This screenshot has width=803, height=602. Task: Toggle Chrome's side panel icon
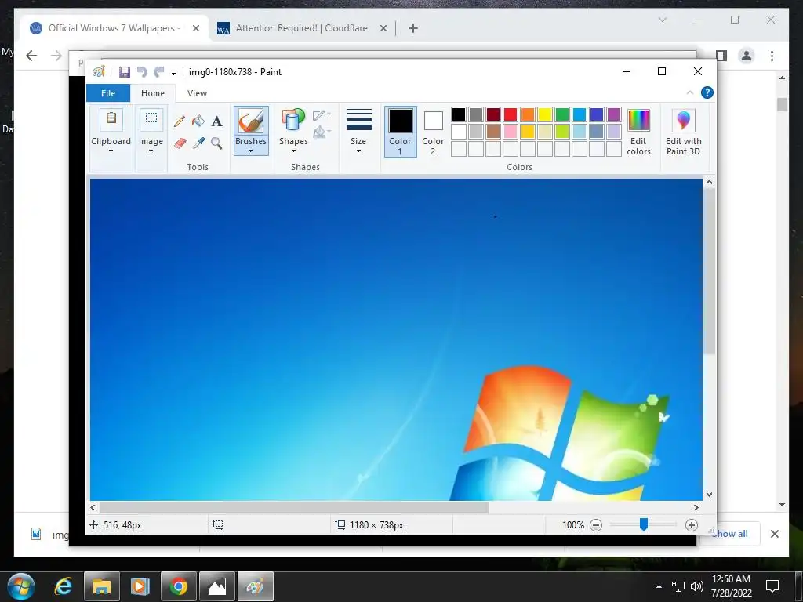pos(721,56)
